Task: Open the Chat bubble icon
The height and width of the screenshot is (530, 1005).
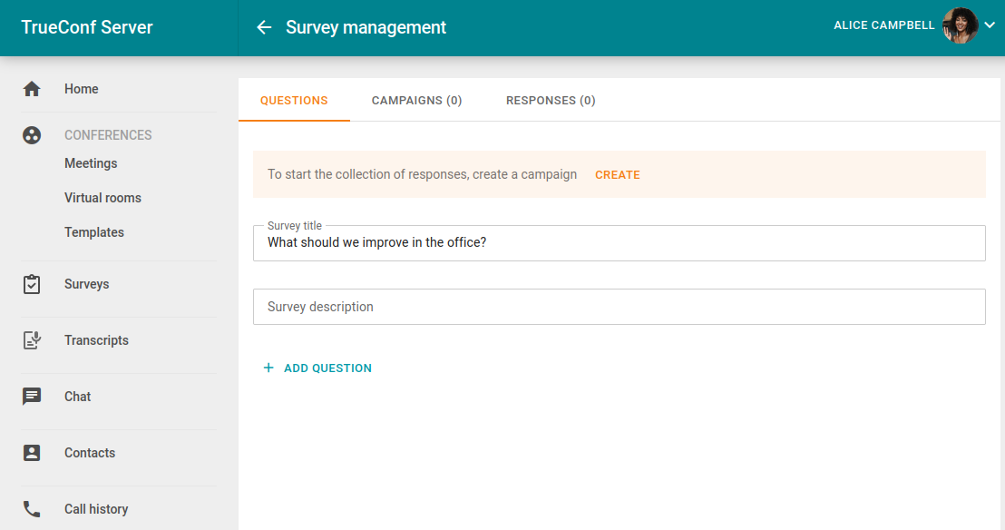Action: [x=32, y=397]
